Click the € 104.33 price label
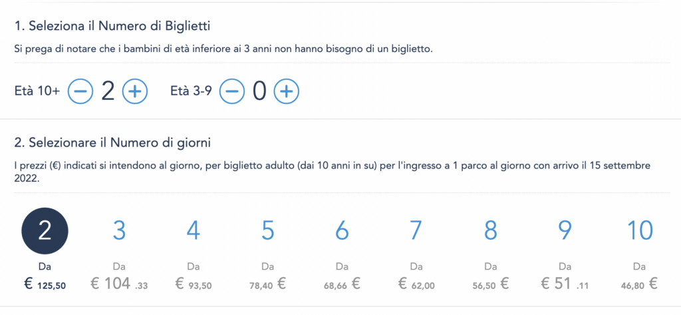Screen dimensions: 681x315 point(119,284)
